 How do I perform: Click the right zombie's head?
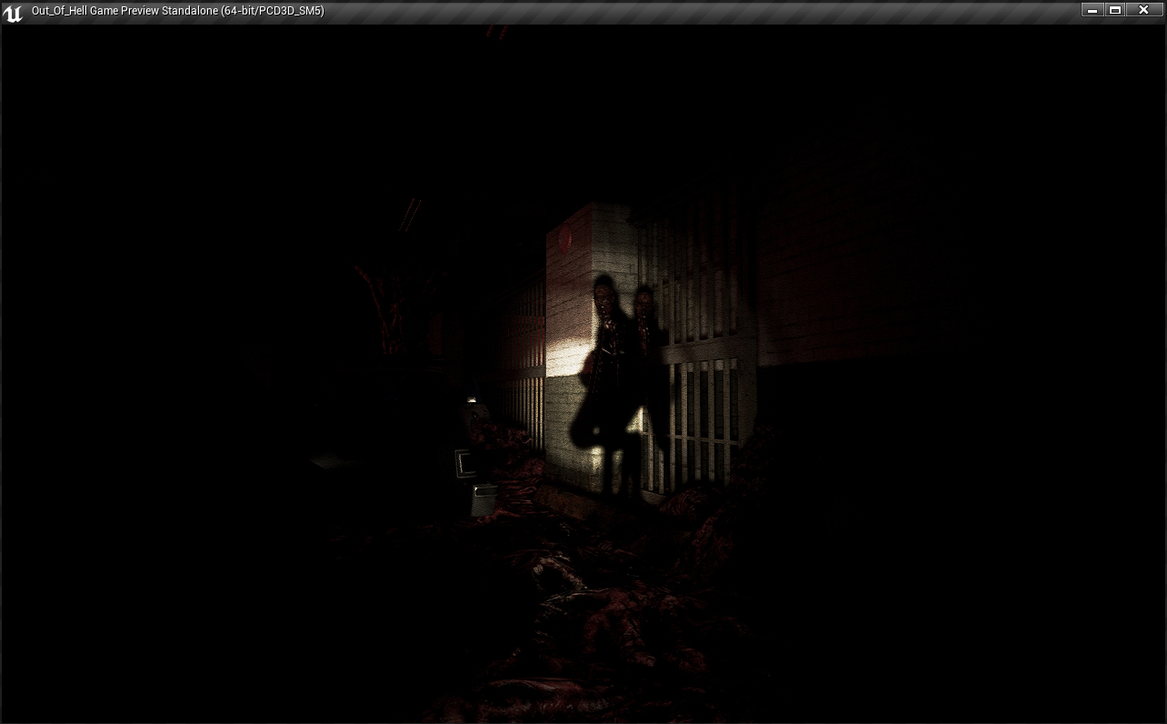(644, 303)
